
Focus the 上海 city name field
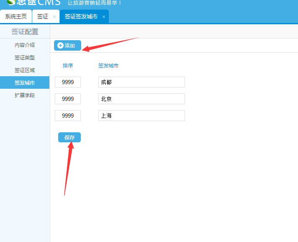pos(141,116)
